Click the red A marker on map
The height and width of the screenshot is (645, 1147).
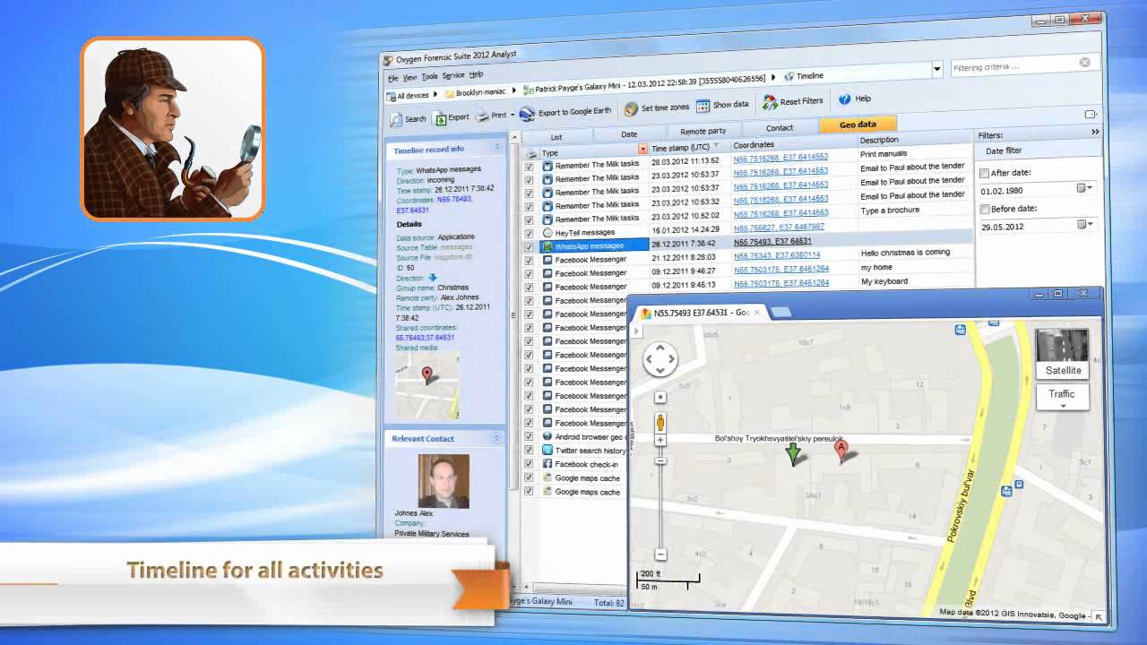coord(841,451)
